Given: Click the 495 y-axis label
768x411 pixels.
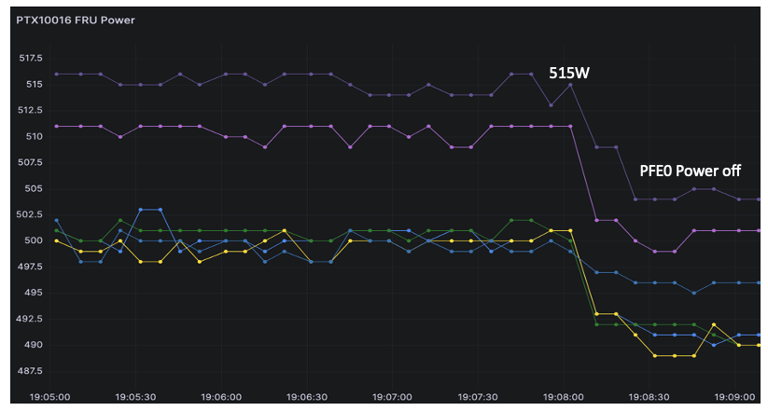Looking at the screenshot, I should pyautogui.click(x=34, y=293).
